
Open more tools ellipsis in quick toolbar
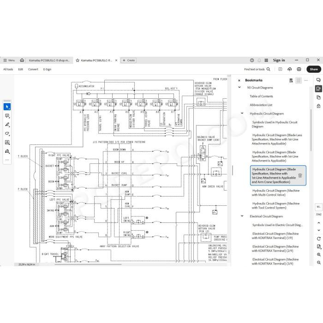[7, 160]
